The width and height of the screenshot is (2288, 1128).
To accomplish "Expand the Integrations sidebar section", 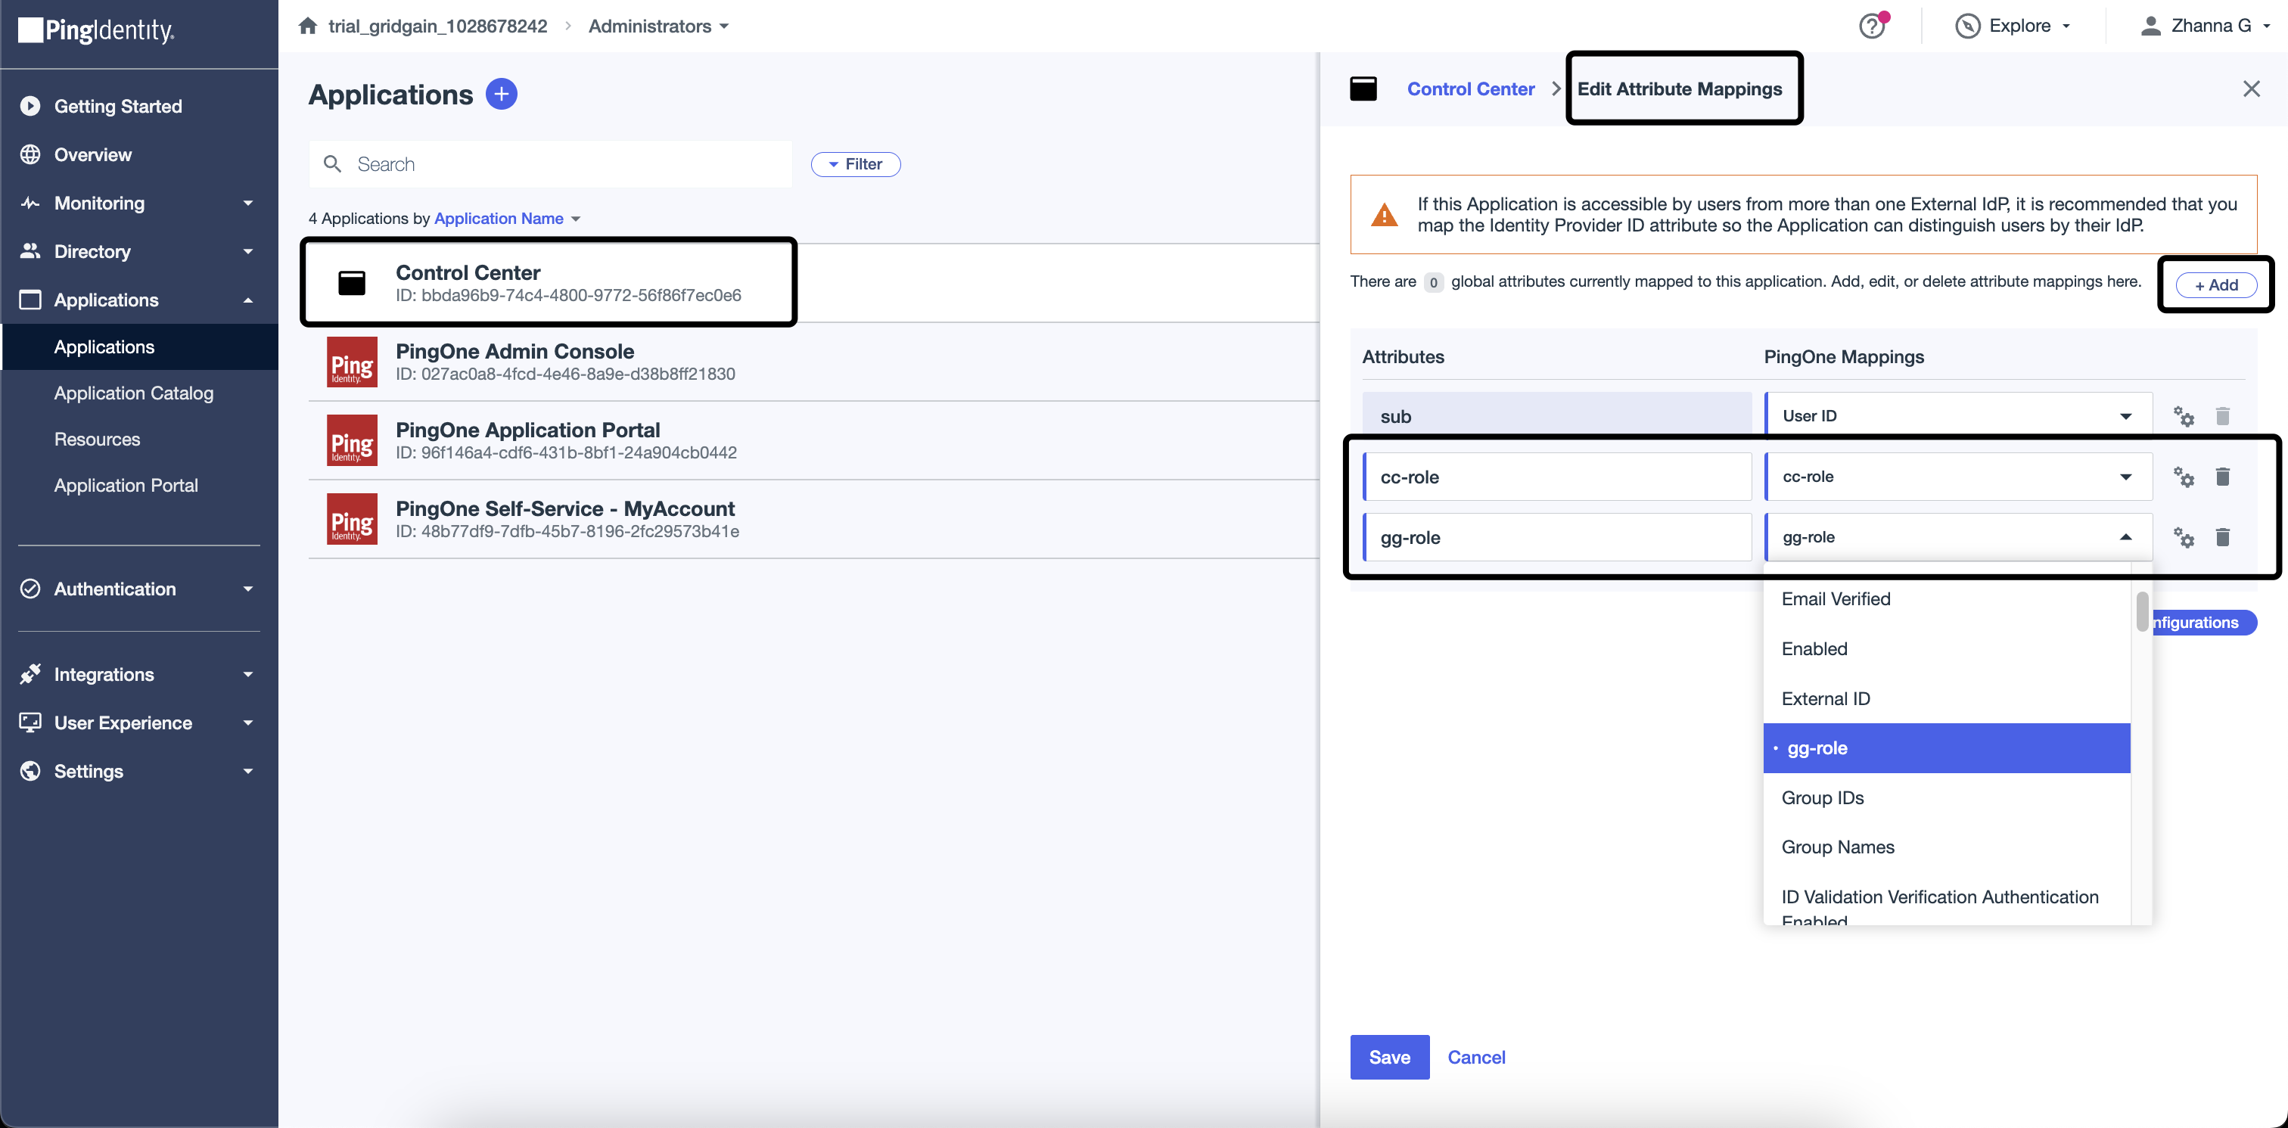I will point(138,674).
